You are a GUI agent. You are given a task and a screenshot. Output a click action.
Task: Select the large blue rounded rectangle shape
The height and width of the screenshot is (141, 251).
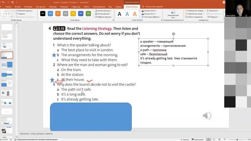coord(91,117)
